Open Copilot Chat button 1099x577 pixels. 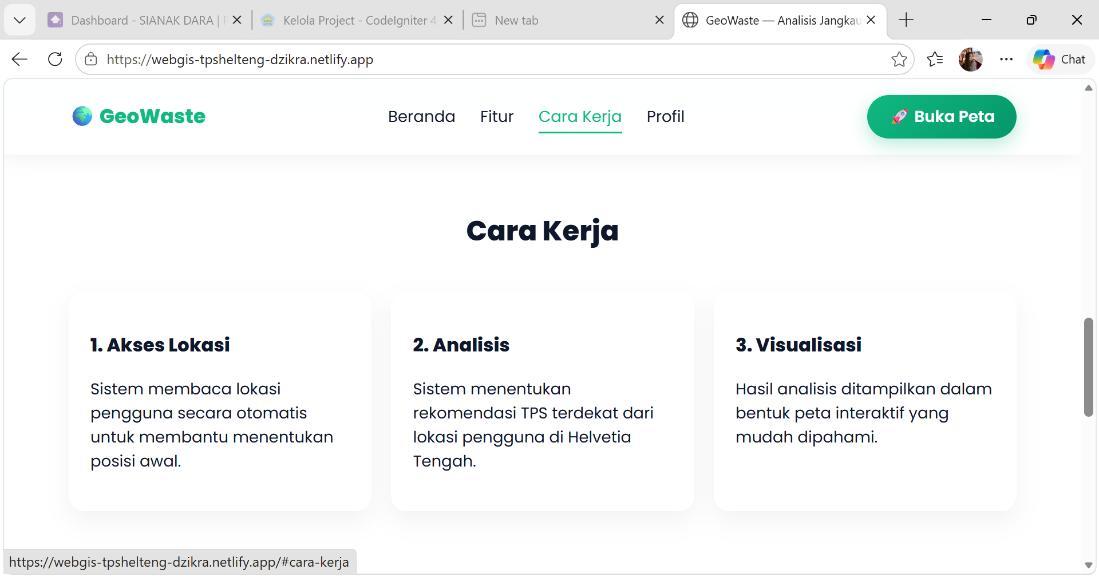pos(1060,59)
